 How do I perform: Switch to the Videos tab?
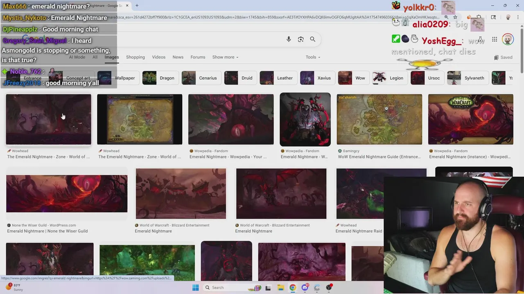(159, 57)
